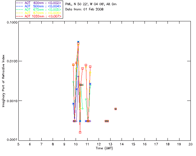The image size is (196, 156).
Task: Click the peak blue asterisk marker near 0.03
Action: tap(78, 42)
